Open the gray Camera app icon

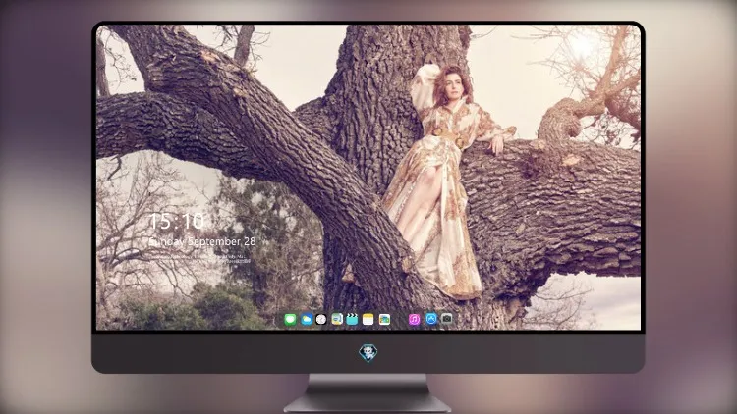[447, 319]
